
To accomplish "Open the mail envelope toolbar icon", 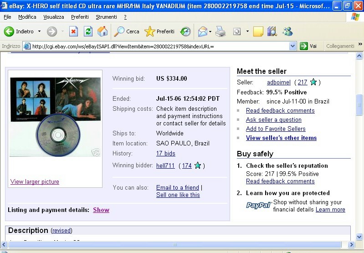I will pyautogui.click(x=203, y=31).
